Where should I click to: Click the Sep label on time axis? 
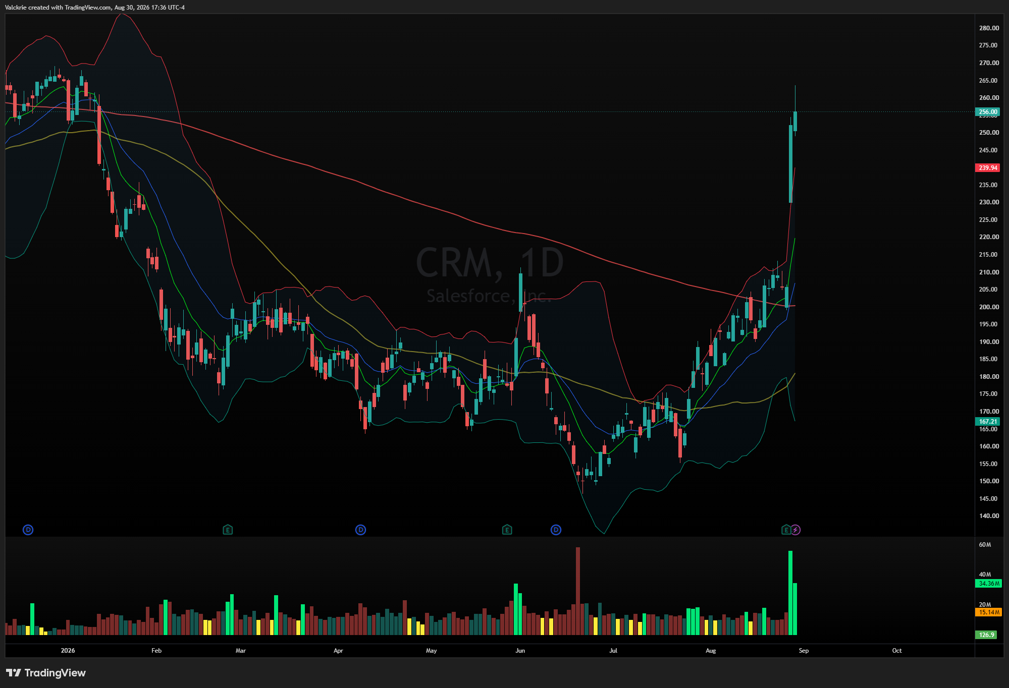pyautogui.click(x=804, y=651)
